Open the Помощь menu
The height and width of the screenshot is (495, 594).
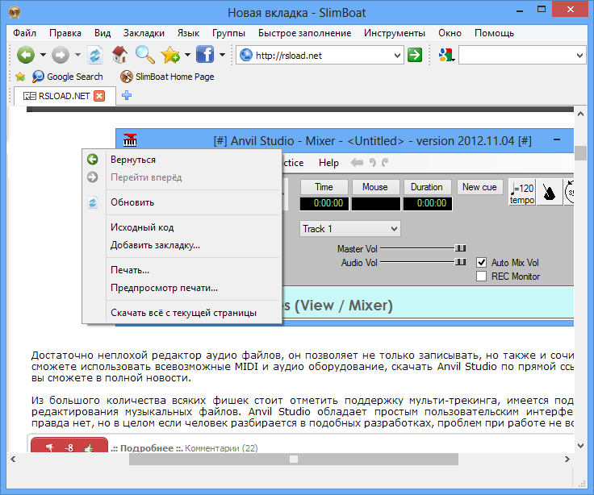(x=494, y=33)
